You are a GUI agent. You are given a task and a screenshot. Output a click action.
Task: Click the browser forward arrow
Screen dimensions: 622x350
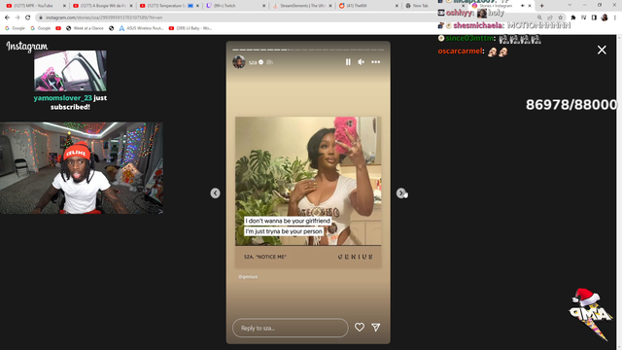click(17, 17)
